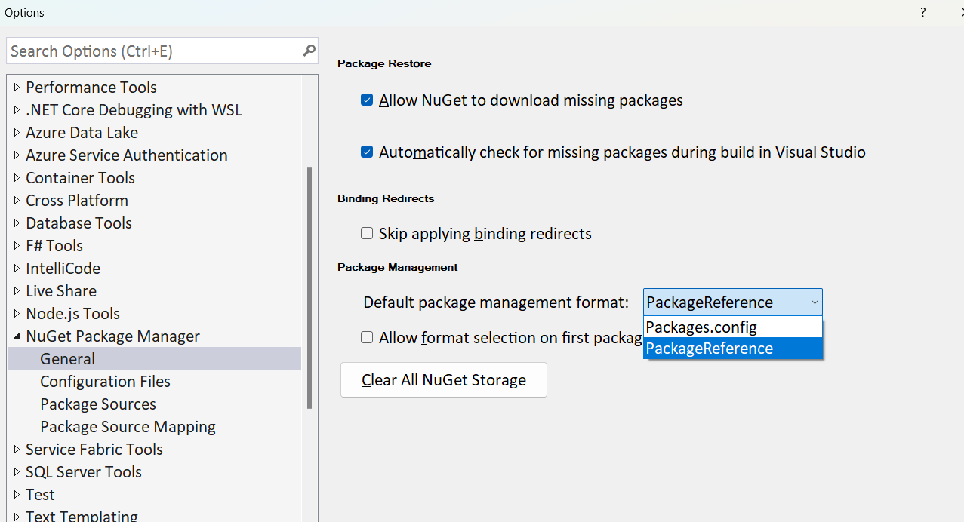Expand the Test tree node
Image resolution: width=964 pixels, height=522 pixels.
tap(17, 494)
